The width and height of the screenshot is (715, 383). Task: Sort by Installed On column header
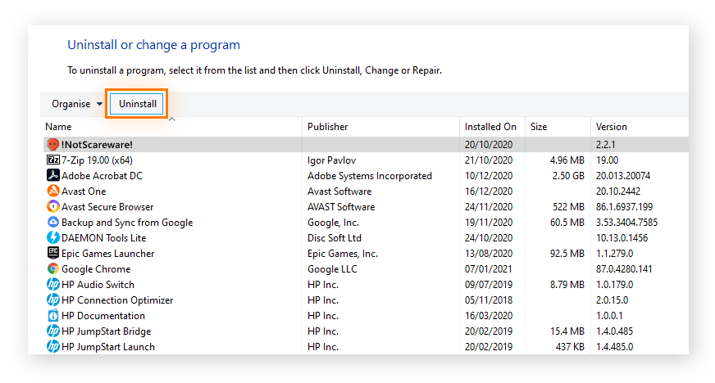(490, 127)
